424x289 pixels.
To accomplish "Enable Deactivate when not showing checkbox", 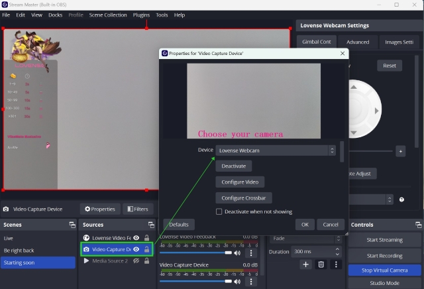I will pos(219,211).
